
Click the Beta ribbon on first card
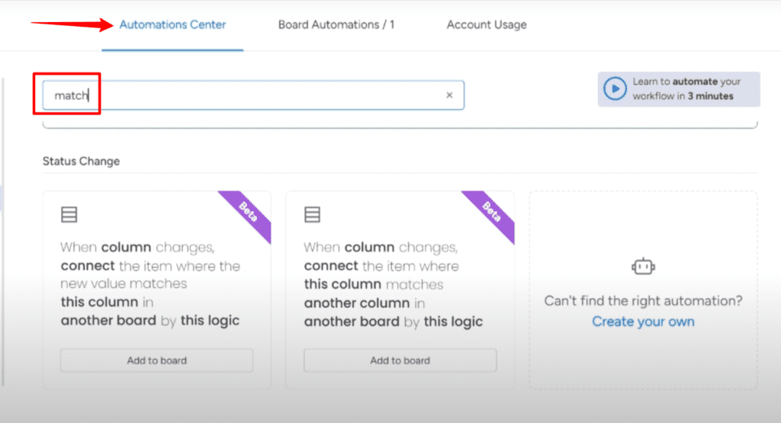coord(247,213)
